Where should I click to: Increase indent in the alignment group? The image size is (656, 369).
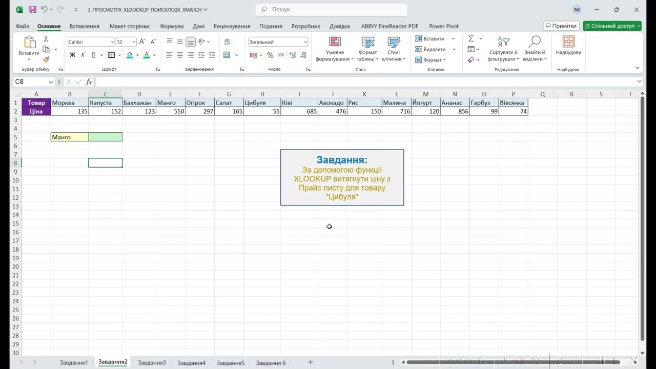[212, 55]
